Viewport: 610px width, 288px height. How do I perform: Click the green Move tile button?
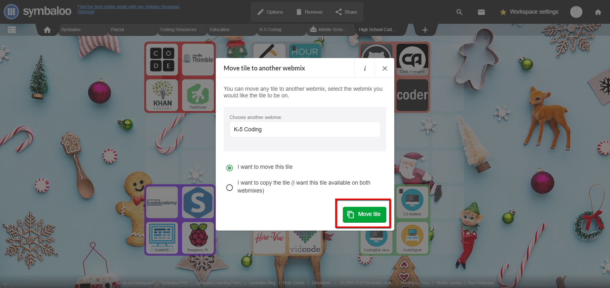click(364, 214)
